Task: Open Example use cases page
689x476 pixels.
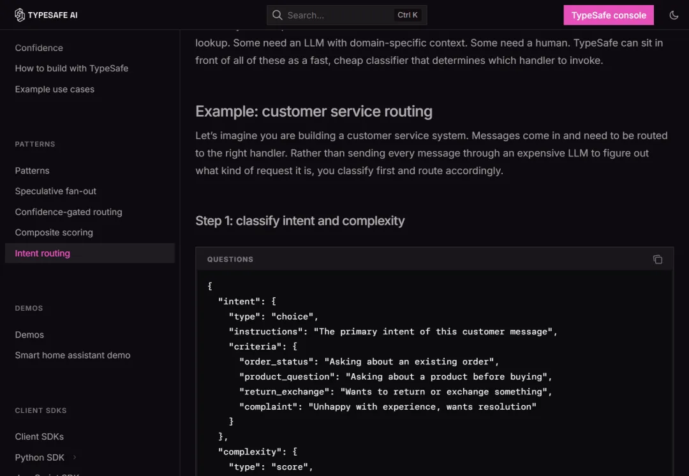Action: (x=54, y=89)
